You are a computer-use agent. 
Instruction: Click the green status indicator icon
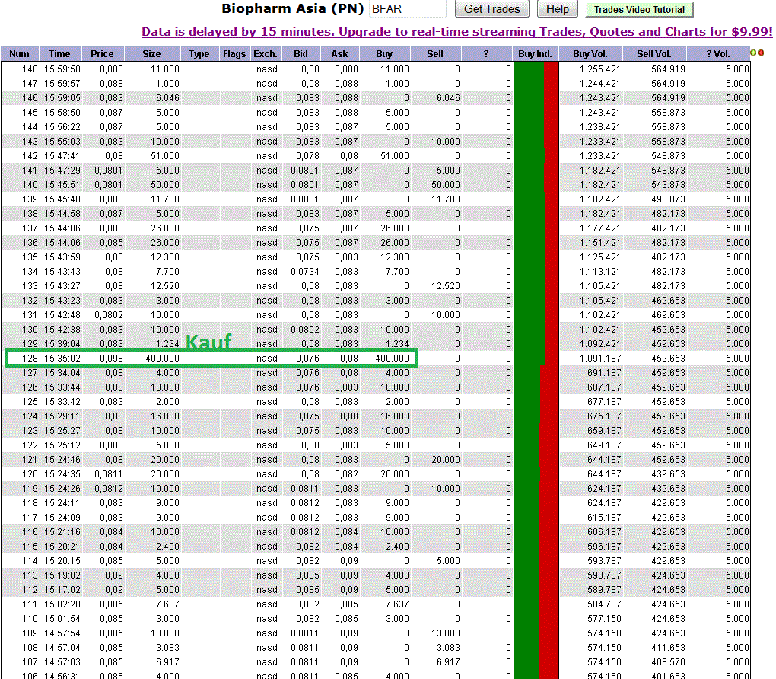point(752,53)
